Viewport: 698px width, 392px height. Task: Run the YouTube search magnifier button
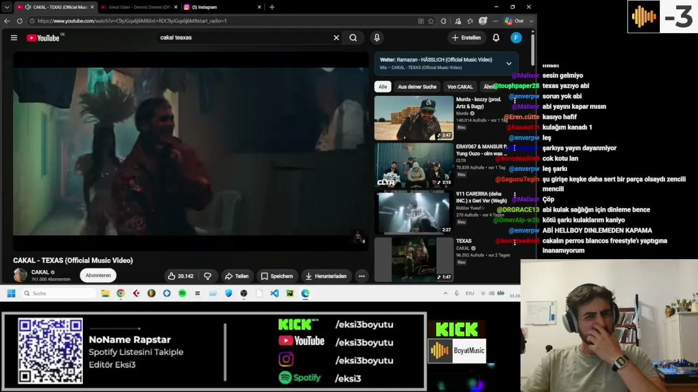tap(353, 38)
